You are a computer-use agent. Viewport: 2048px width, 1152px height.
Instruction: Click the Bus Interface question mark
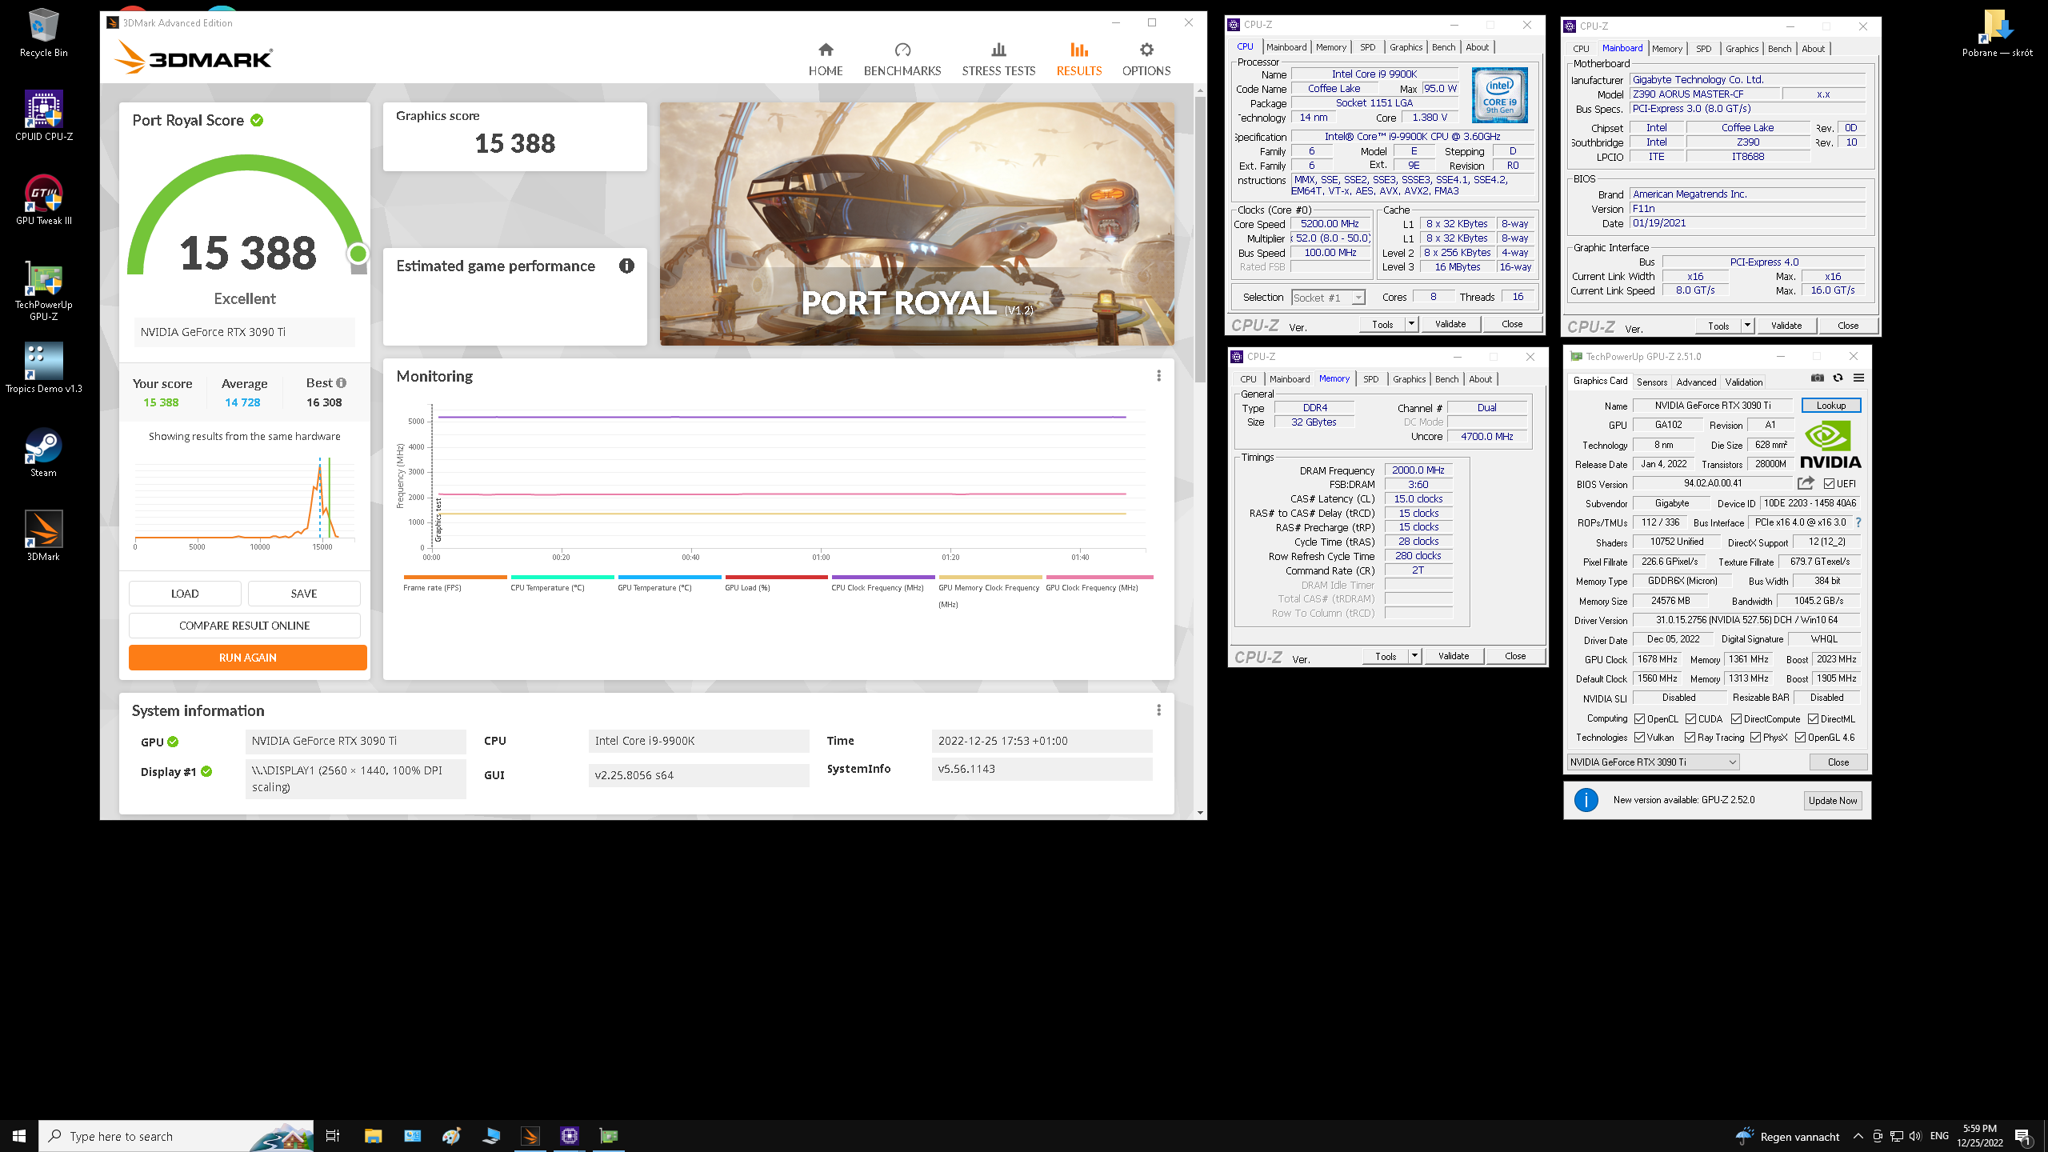(x=1858, y=522)
